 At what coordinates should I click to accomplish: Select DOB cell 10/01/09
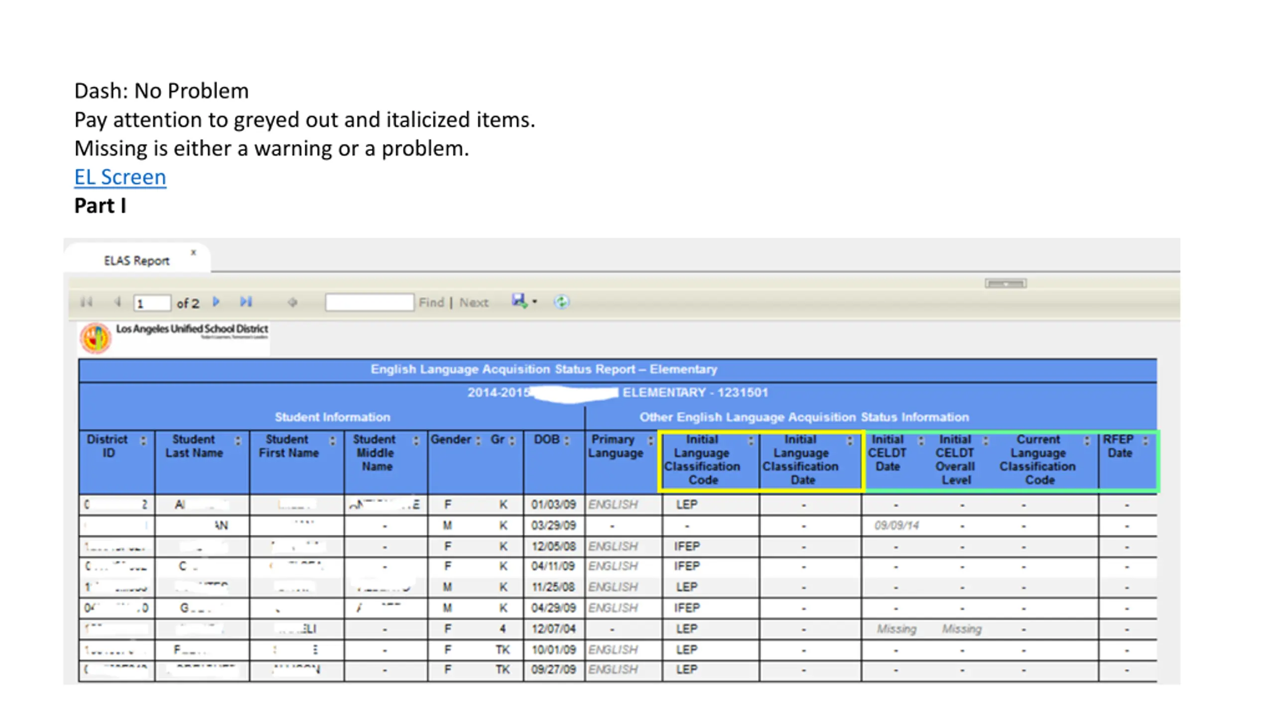pos(553,650)
